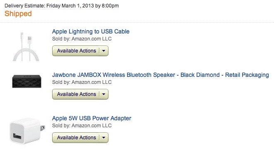Click Available Actions for the JAMBOX speaker
This screenshot has width=274, height=155.
(x=77, y=94)
